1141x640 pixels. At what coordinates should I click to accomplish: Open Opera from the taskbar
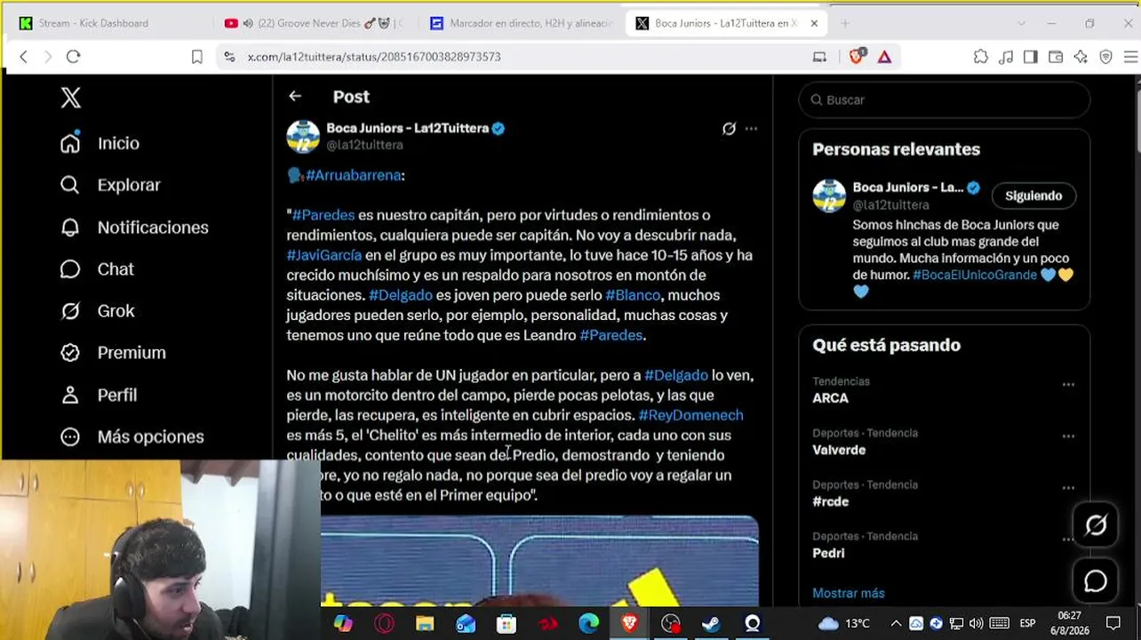[384, 624]
